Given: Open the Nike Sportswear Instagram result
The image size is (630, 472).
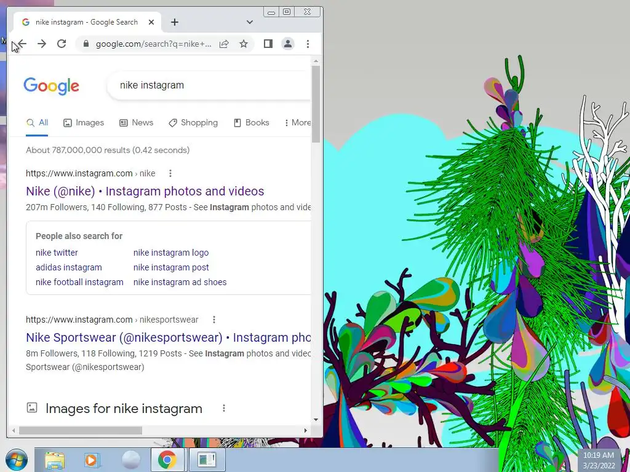Looking at the screenshot, I should [169, 337].
